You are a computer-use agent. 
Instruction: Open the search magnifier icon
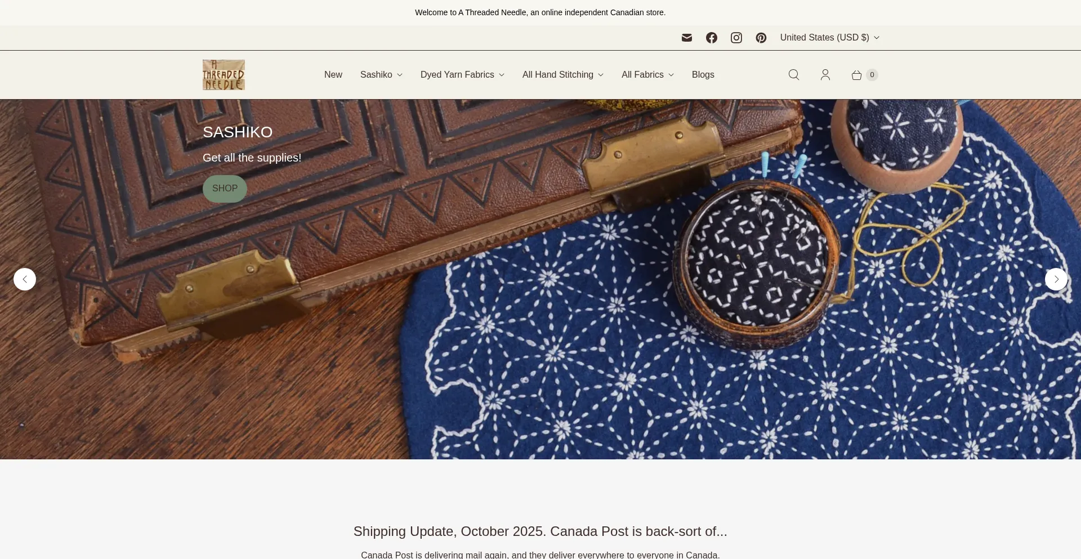click(794, 75)
